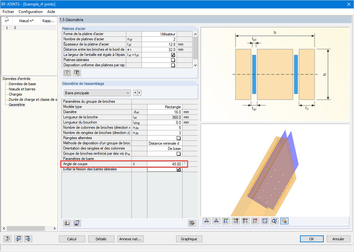This screenshot has height=252, width=354.
Task: Click the edge distance value 32.0
Action: 159,50
